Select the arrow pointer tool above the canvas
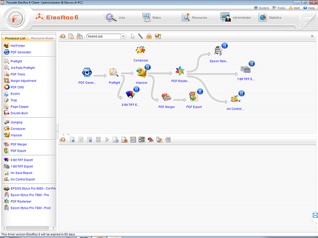The height and width of the screenshot is (238, 318). [132, 36]
